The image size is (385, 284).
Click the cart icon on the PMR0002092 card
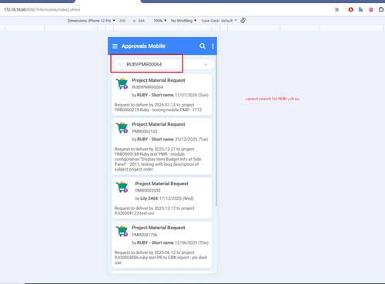[122, 187]
